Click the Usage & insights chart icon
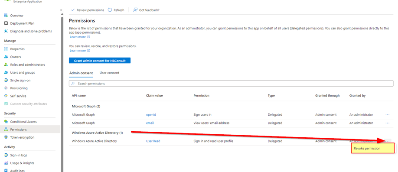The height and width of the screenshot is (172, 398). [6, 163]
